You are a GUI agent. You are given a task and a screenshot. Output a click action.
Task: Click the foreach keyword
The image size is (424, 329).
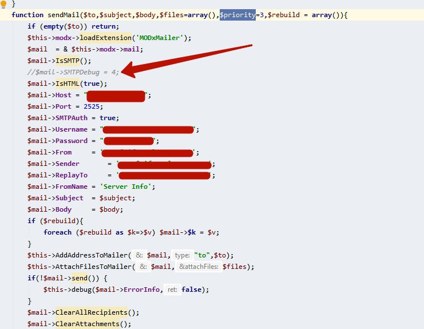click(58, 232)
